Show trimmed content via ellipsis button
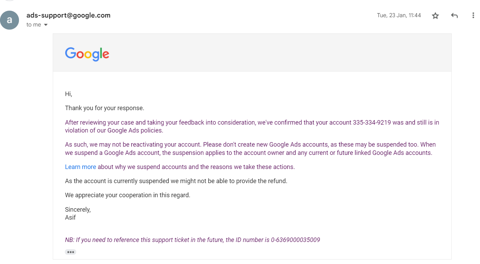Screen dimensions: 480x264 click(x=70, y=252)
